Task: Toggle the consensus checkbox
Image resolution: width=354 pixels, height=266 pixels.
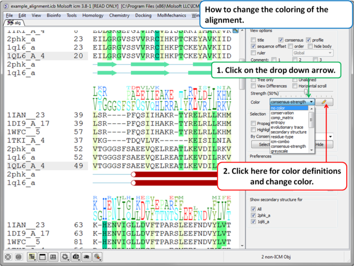Action: (x=281, y=40)
